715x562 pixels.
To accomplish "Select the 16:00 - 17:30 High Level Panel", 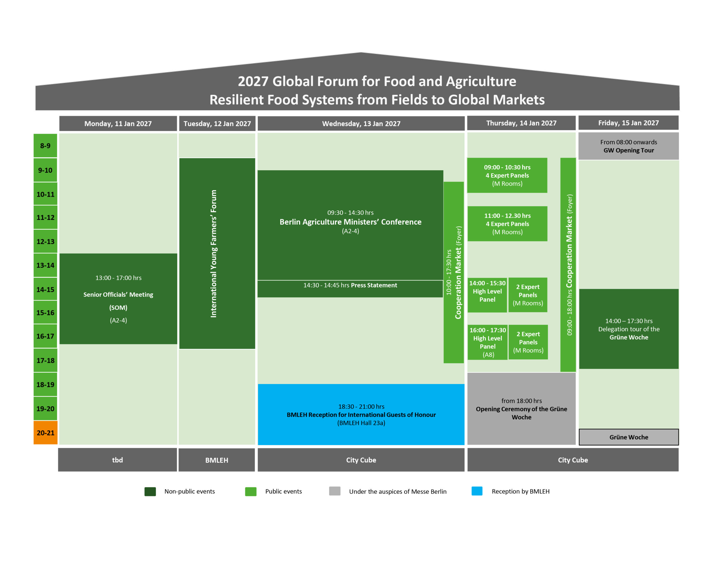I will pos(487,342).
